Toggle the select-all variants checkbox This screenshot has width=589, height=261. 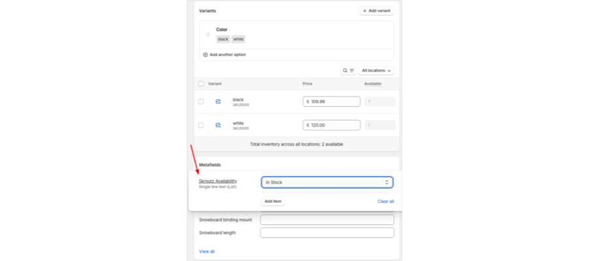201,84
